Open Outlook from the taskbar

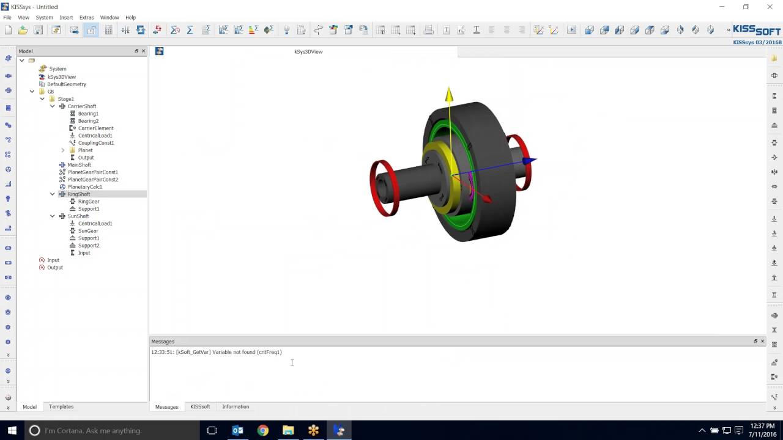click(237, 430)
